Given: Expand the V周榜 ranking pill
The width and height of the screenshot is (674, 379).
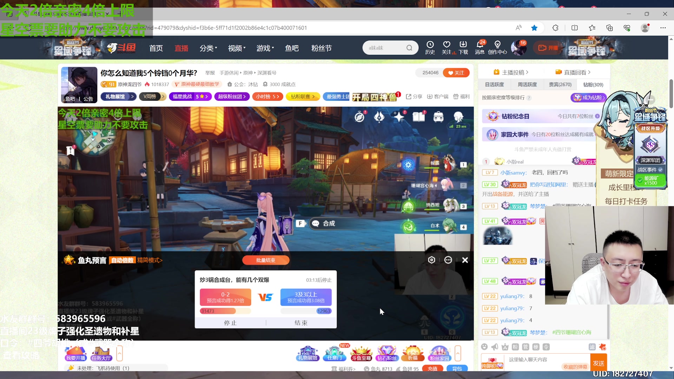Looking at the screenshot, I should point(152,97).
